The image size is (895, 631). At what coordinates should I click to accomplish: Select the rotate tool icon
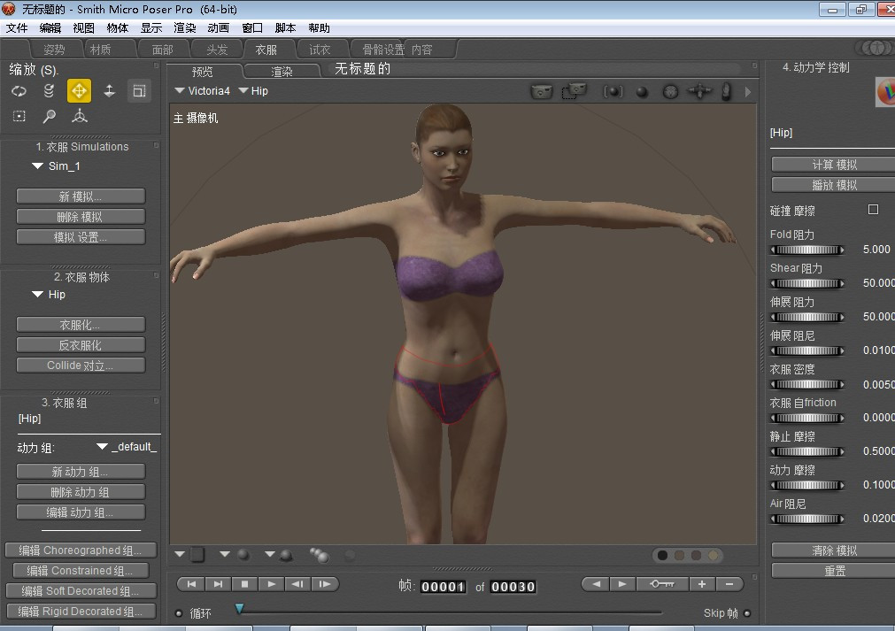19,90
